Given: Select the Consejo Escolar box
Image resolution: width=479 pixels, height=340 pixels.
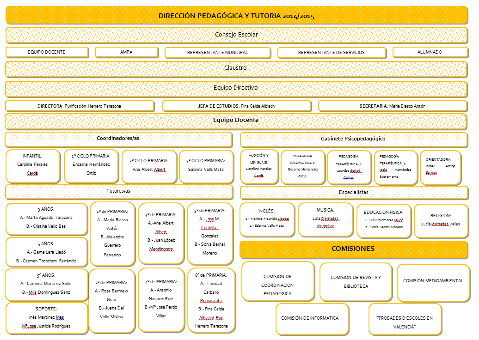Looking at the screenshot, I should click(236, 35).
